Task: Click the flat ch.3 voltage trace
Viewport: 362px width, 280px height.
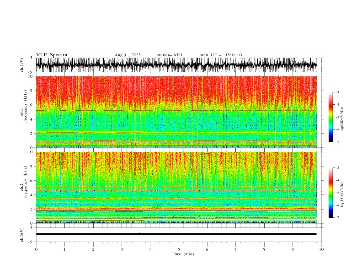Action: pos(176,234)
